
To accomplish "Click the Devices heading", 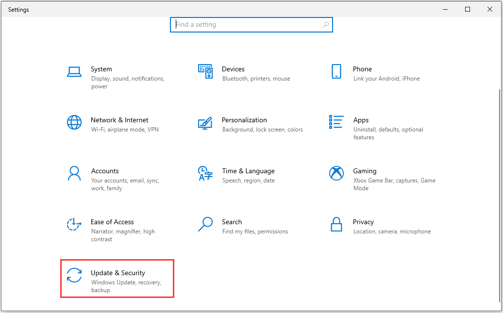I will [x=233, y=69].
